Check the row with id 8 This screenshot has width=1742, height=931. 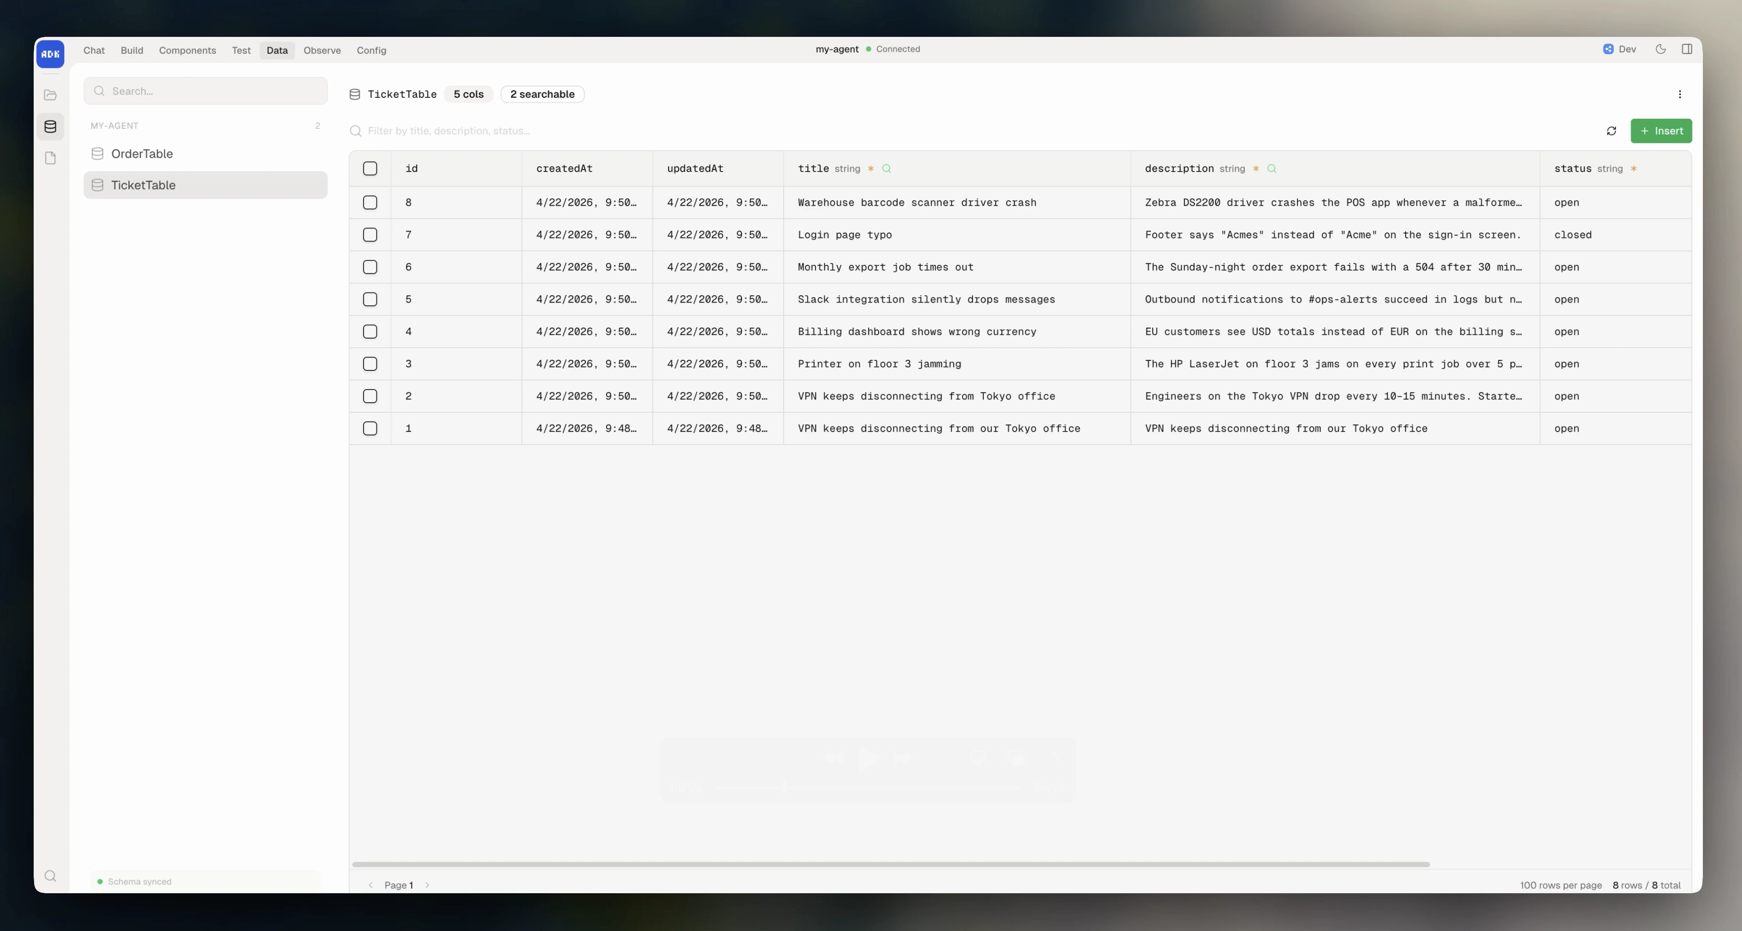(x=370, y=202)
